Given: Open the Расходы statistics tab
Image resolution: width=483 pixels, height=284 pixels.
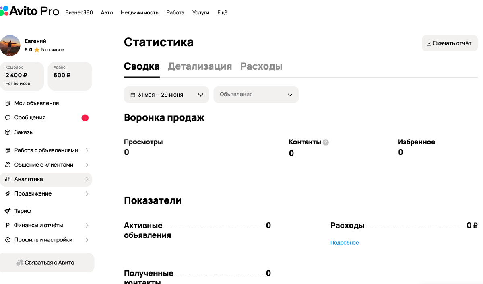Looking at the screenshot, I should [261, 66].
